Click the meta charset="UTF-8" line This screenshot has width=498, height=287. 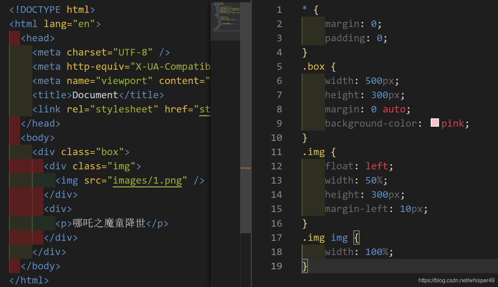coord(101,52)
